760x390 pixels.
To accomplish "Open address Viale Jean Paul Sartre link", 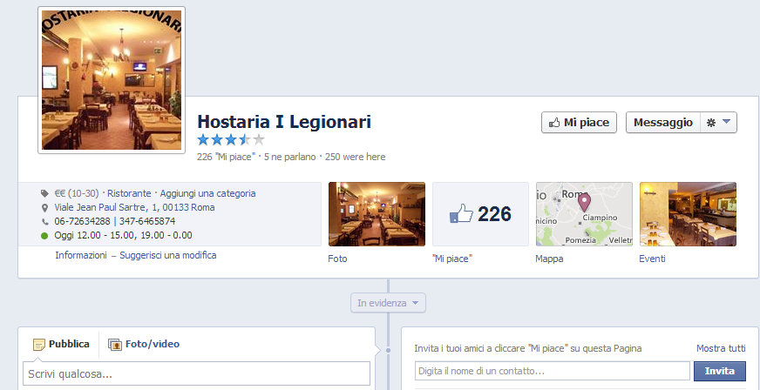I will [x=134, y=207].
